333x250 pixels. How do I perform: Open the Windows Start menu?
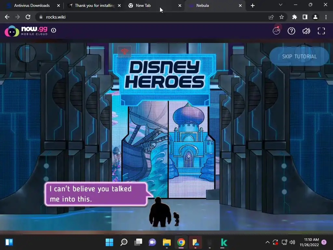pos(109,242)
